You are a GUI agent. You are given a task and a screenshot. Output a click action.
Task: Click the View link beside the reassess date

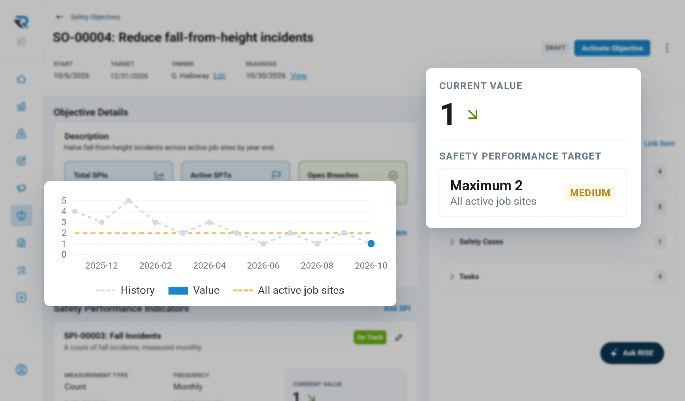[299, 76]
